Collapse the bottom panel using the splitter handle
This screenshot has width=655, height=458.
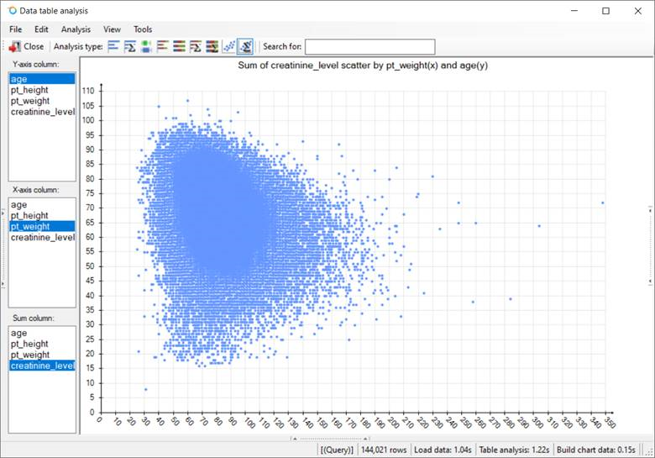tap(327, 438)
